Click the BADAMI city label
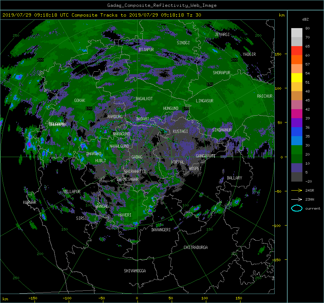The height and width of the screenshot is (303, 324). click(143, 119)
